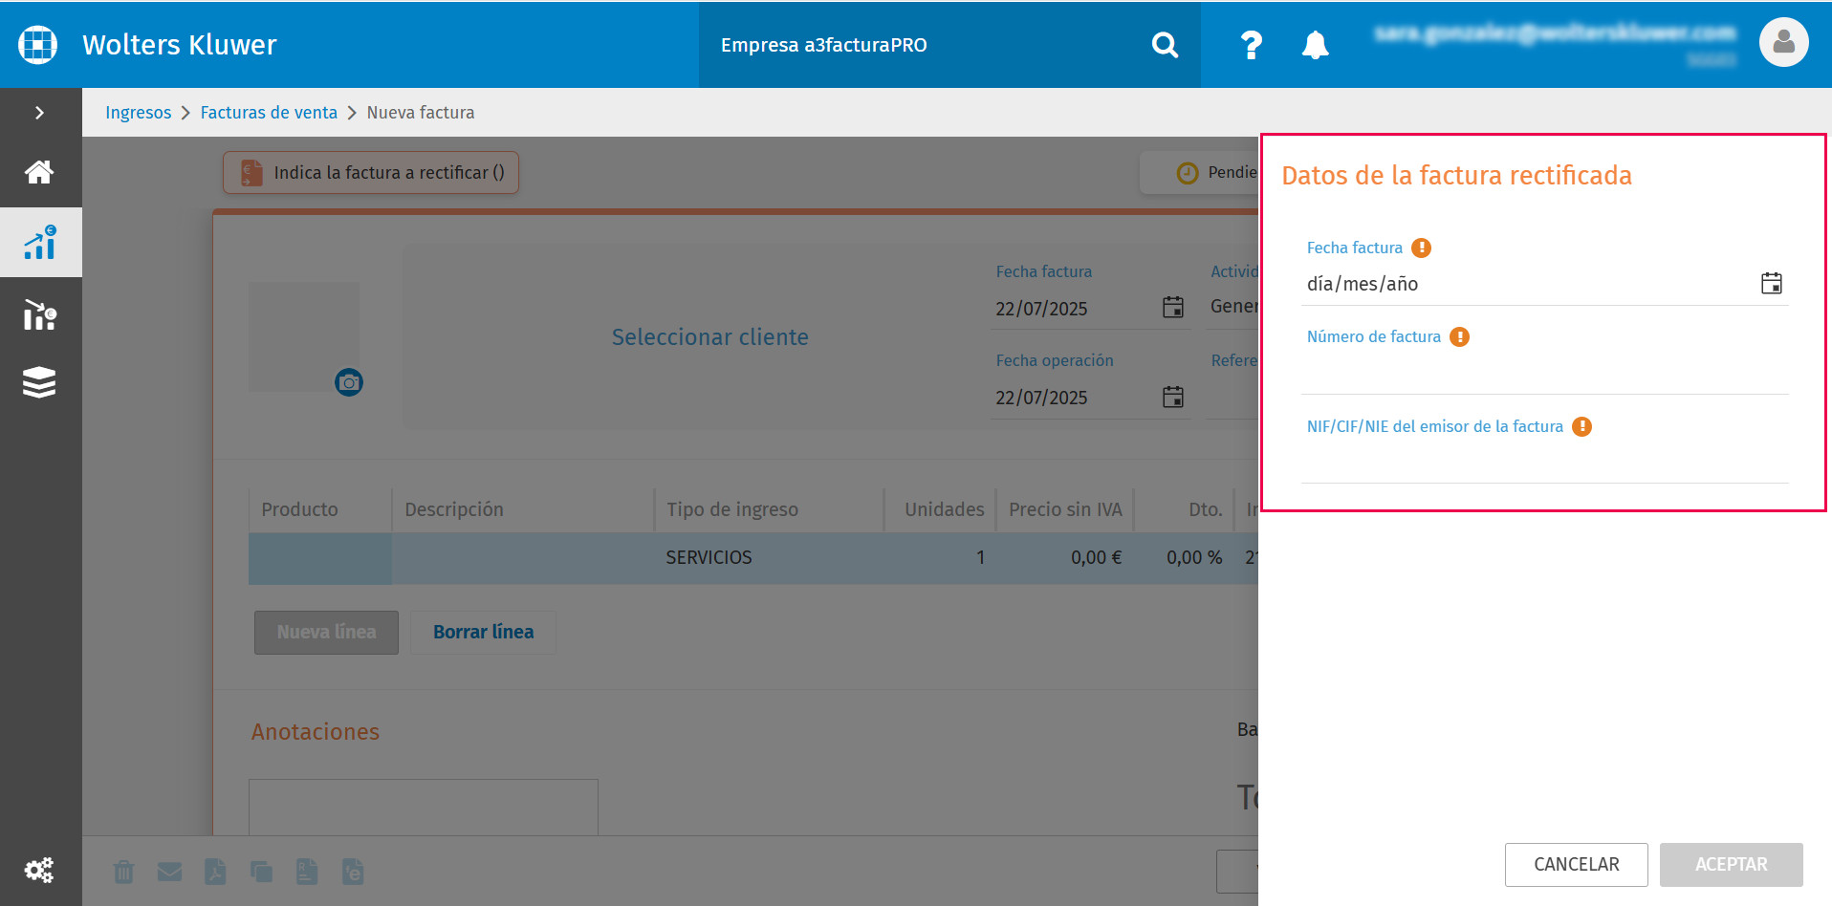Click the camera icon to upload logo
1832x906 pixels.
coord(349,382)
